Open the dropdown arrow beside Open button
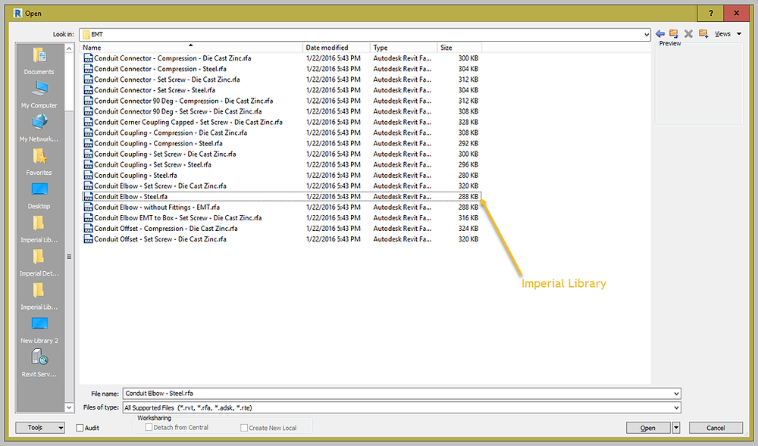Viewport: 758px width, 446px height. (676, 428)
